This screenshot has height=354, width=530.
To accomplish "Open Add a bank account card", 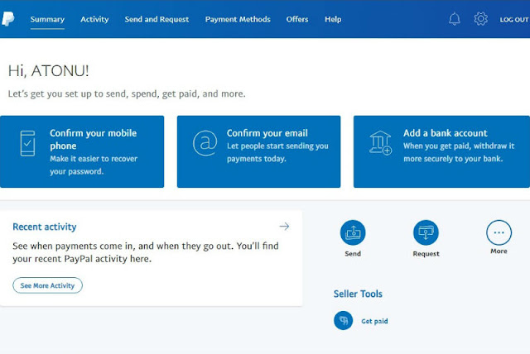I will tap(441, 151).
